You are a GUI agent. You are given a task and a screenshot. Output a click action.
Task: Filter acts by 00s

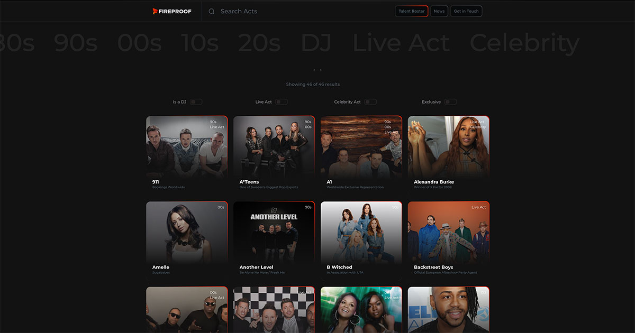click(x=140, y=43)
